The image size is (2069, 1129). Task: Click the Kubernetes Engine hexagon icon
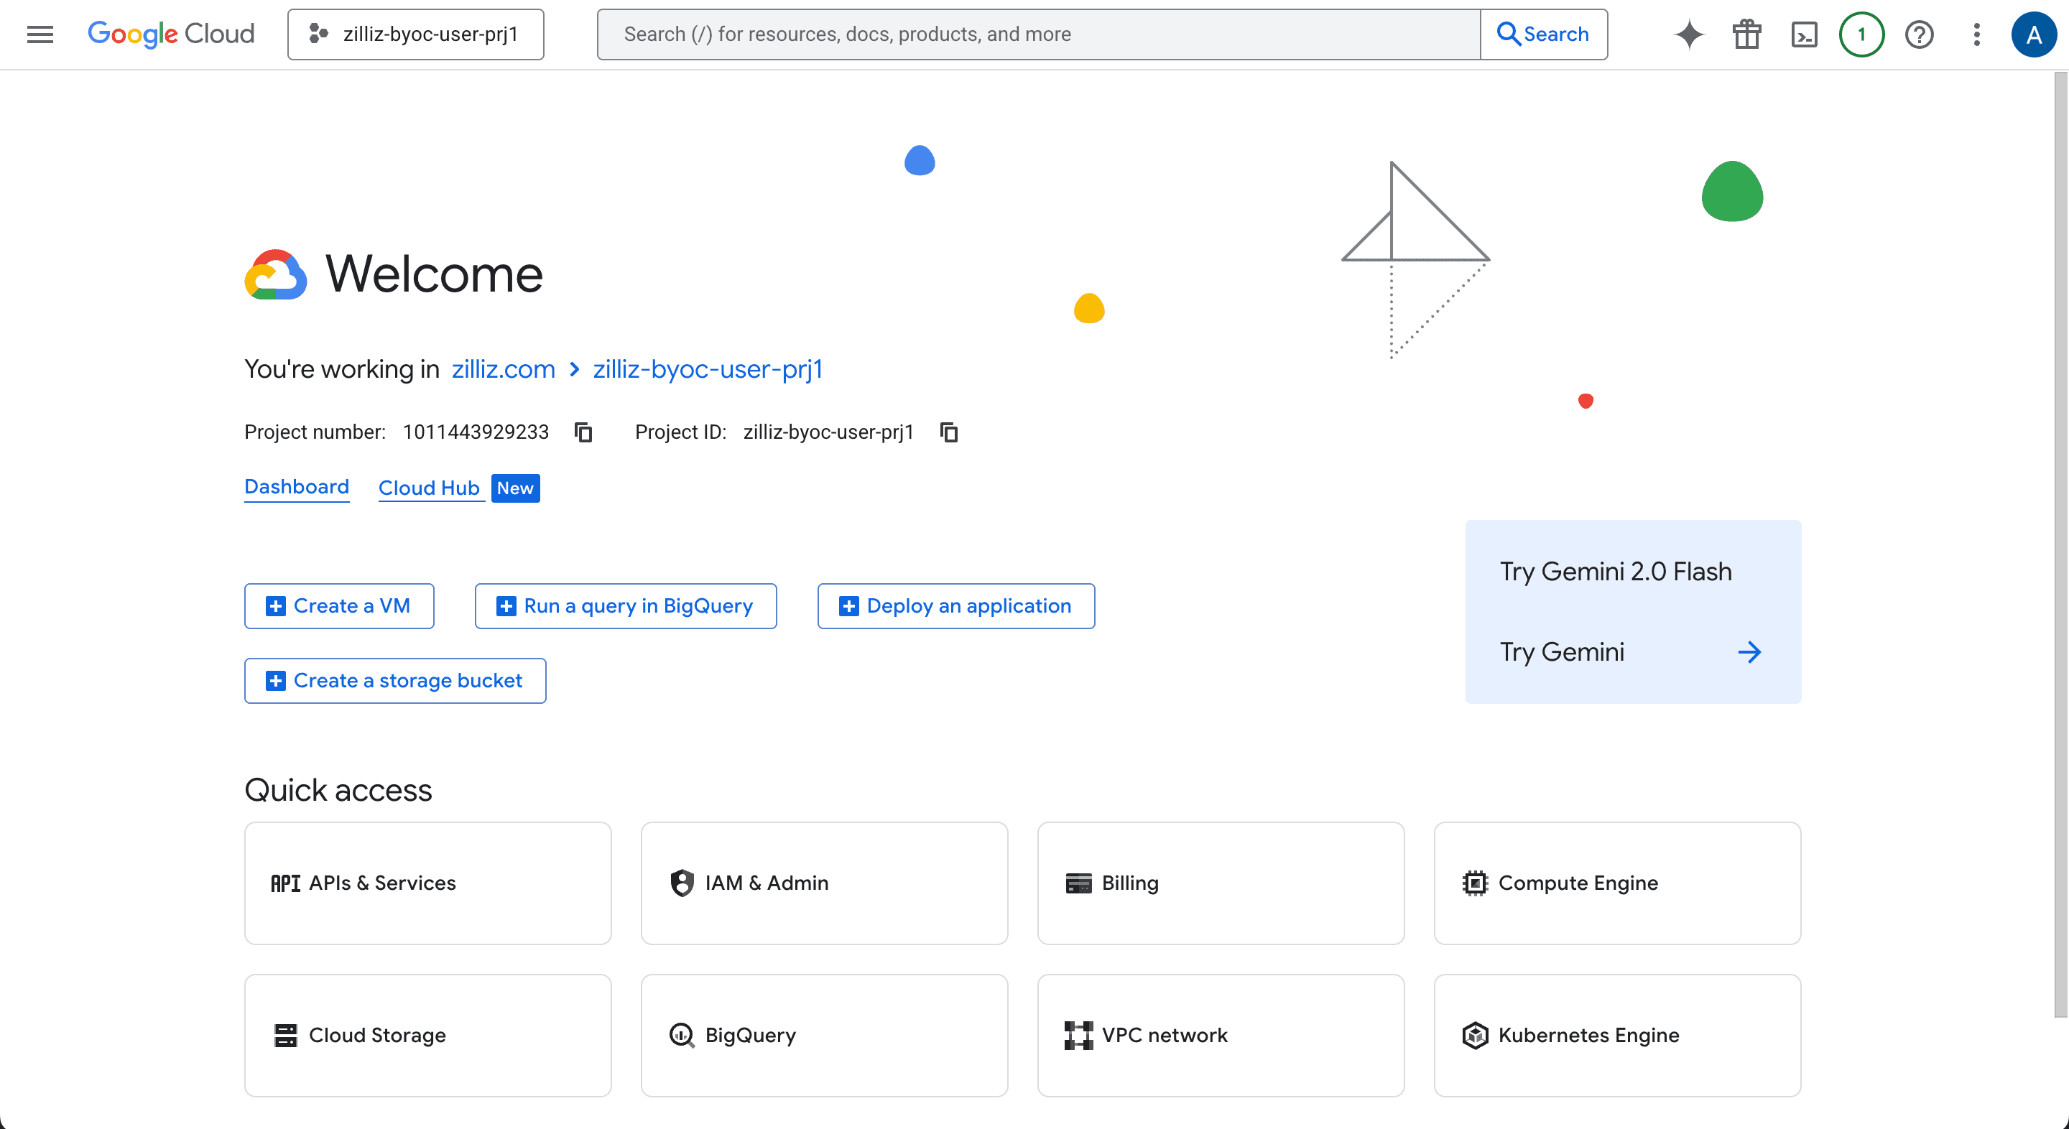pyautogui.click(x=1475, y=1036)
